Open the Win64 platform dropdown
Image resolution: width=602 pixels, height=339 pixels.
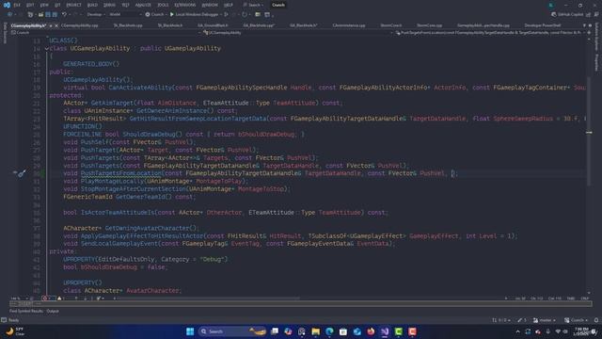coord(125,15)
